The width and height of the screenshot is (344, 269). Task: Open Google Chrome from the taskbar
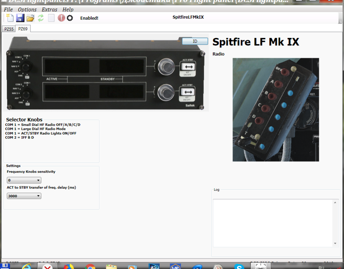point(90,266)
